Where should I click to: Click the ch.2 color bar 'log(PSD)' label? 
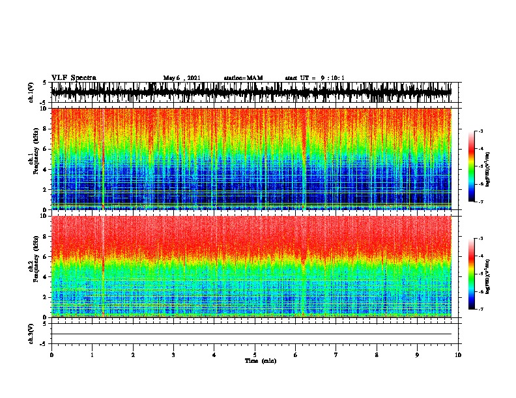tap(488, 276)
